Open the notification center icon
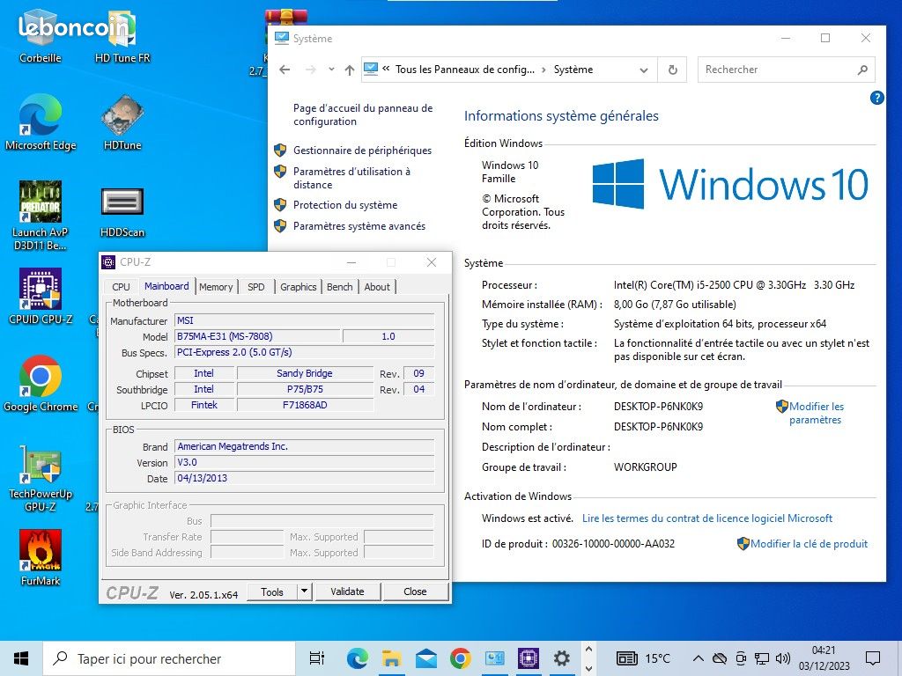Image resolution: width=902 pixels, height=676 pixels. point(873,658)
